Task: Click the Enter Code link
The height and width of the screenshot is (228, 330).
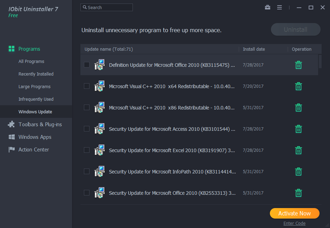Action: [294, 223]
